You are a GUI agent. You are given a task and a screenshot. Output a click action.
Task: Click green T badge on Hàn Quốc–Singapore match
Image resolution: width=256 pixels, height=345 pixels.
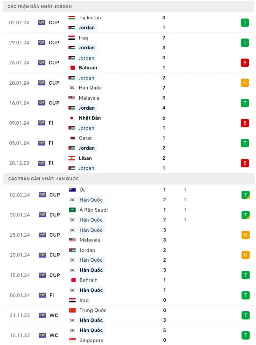click(x=245, y=335)
